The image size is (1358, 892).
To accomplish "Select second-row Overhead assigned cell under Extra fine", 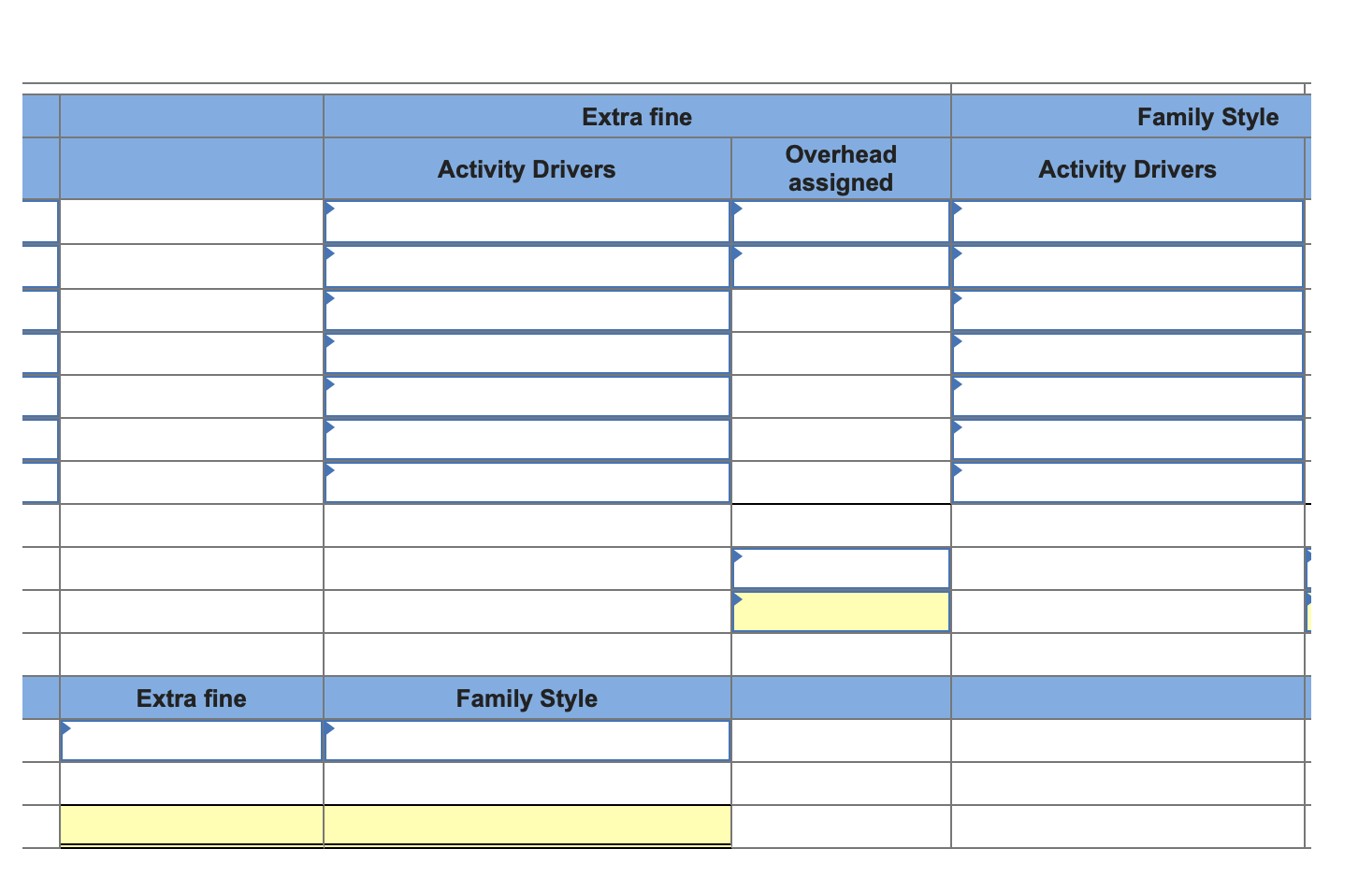I will point(841,266).
